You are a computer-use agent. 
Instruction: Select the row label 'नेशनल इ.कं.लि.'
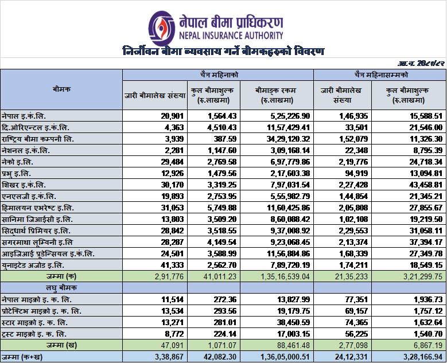pos(26,150)
